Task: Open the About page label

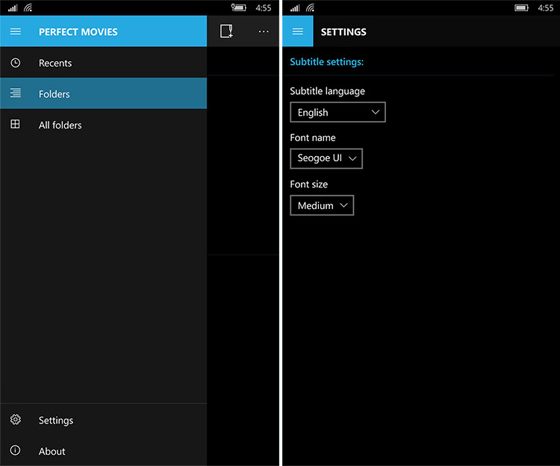Action: click(52, 451)
